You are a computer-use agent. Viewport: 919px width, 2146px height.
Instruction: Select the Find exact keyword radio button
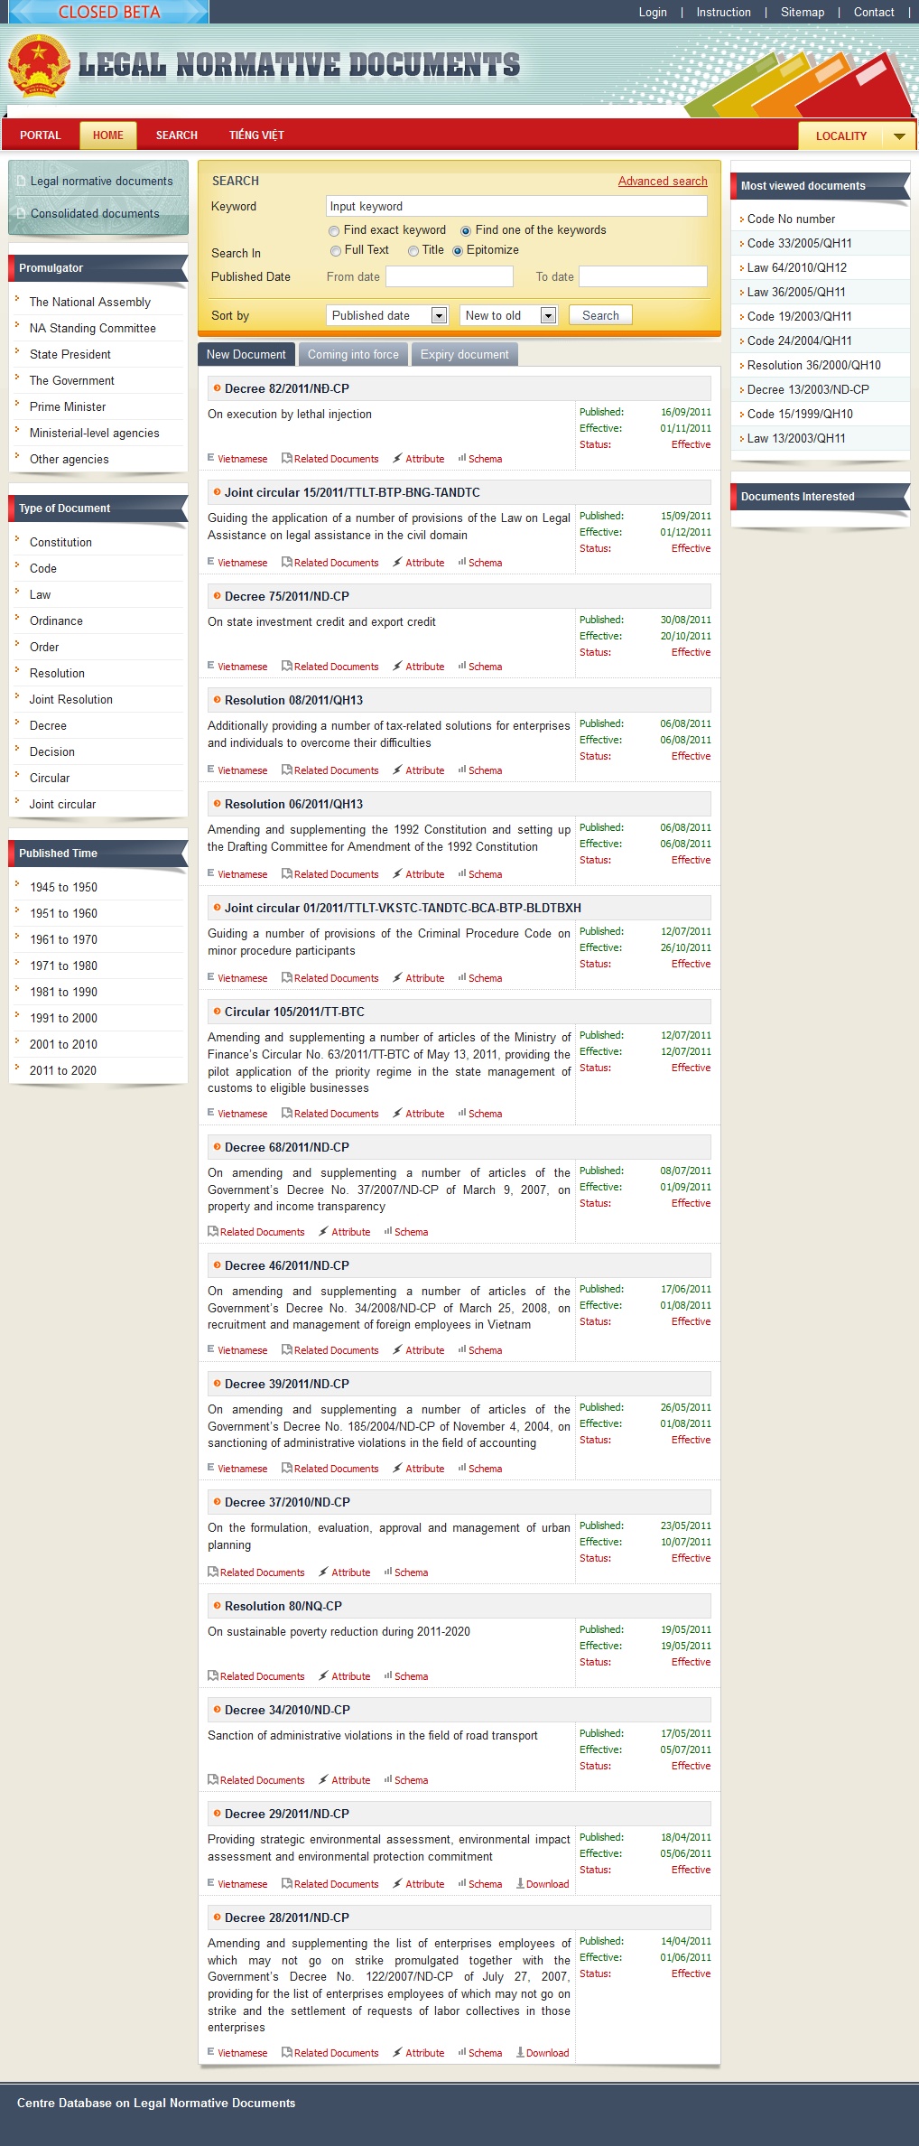pyautogui.click(x=334, y=231)
